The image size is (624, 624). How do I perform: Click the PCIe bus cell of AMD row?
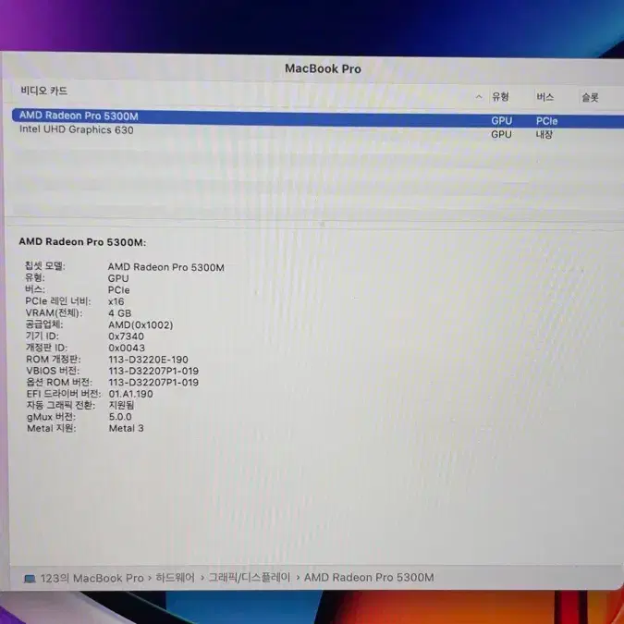tap(546, 121)
